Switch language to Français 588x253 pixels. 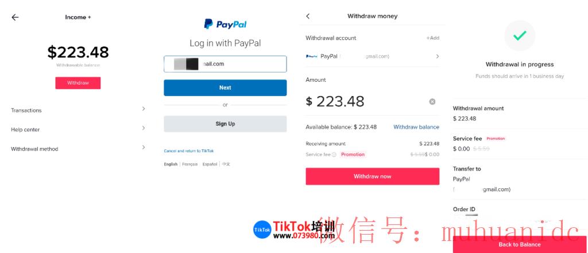tap(189, 164)
